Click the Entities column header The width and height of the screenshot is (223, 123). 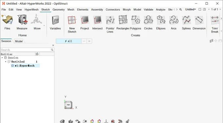point(18,54)
